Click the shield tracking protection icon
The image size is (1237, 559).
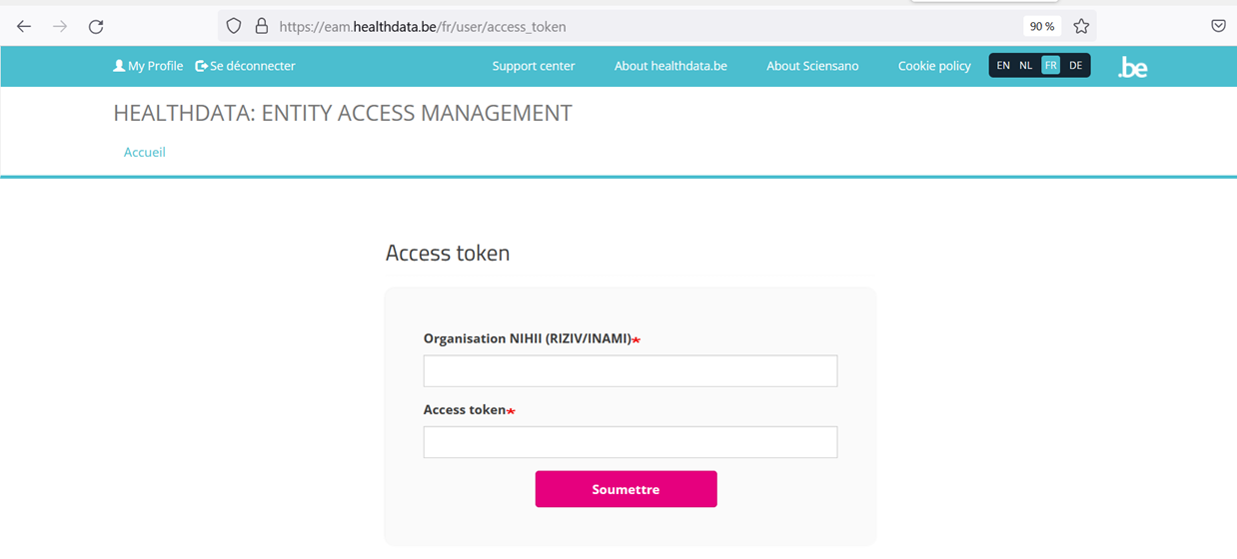[x=234, y=27]
